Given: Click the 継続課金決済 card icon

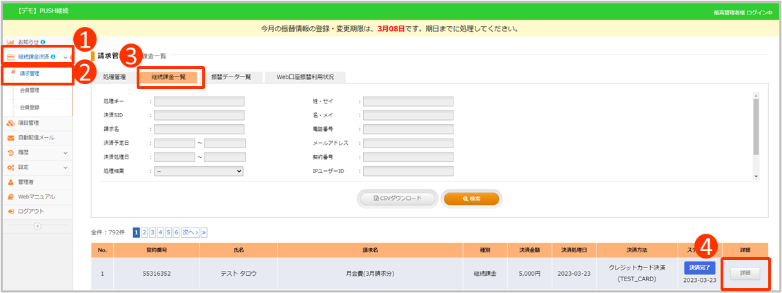Looking at the screenshot, I should pos(11,57).
